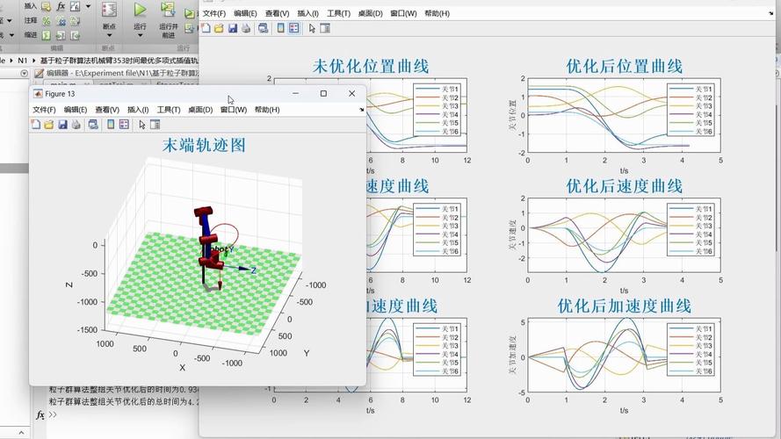Click New Figure icon in Figure 13 toolbar
Viewport: 781px width, 439px height.
click(36, 125)
